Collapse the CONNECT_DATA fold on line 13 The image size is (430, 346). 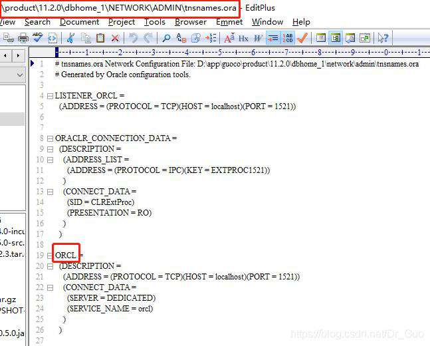[50, 192]
